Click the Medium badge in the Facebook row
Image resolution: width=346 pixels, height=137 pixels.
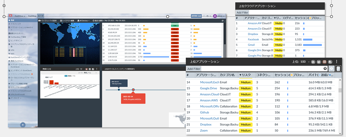point(278,39)
